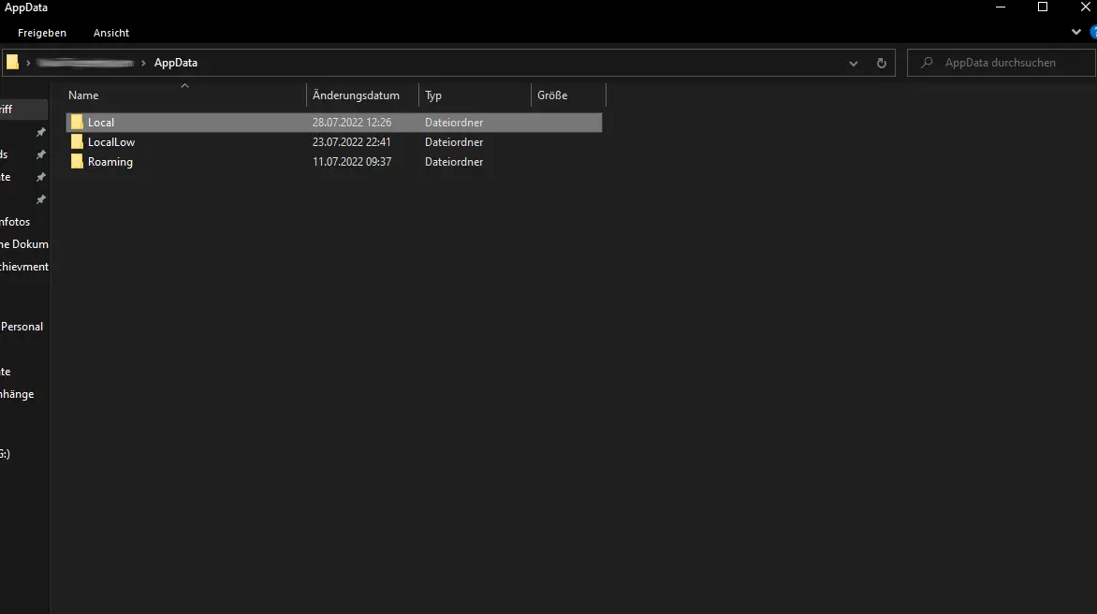Click the folder icon in the address bar

12,62
